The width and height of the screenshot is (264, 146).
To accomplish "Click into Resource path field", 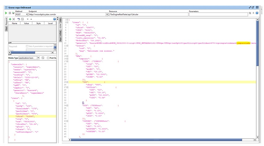I will [x=149, y=14].
